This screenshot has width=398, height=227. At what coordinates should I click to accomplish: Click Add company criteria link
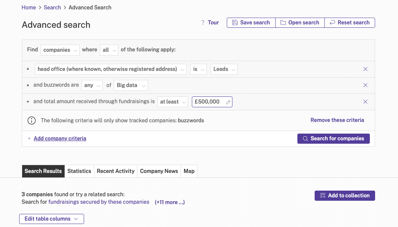pyautogui.click(x=60, y=138)
